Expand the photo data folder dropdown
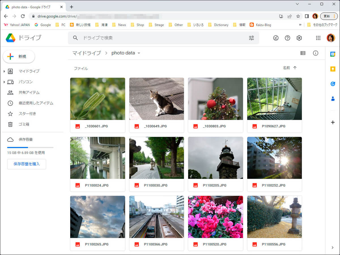The height and width of the screenshot is (255, 340). point(139,53)
